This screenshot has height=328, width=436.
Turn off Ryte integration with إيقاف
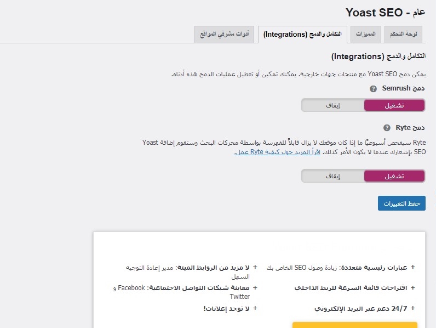coord(333,176)
